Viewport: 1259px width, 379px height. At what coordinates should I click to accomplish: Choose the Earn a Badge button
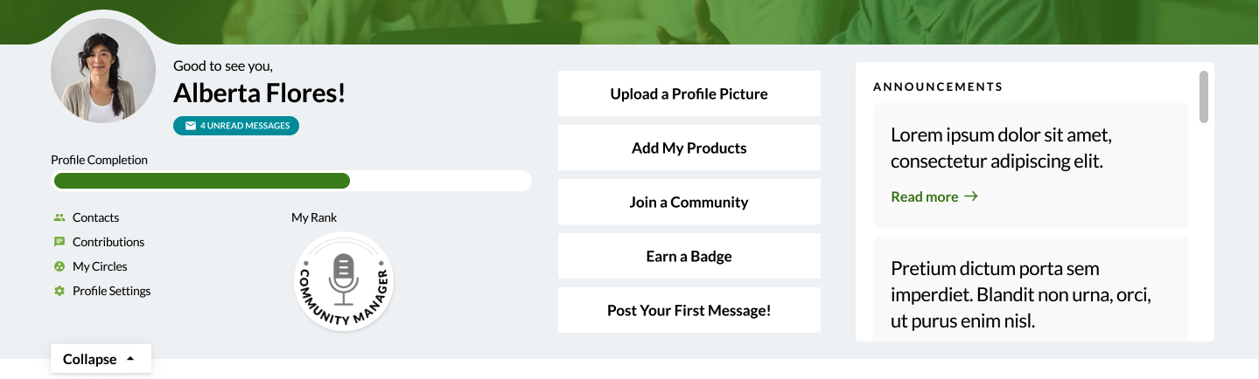[x=689, y=256]
